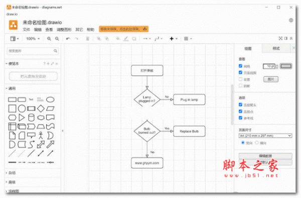Open the 100% zoom dropdown
301x198 pixels.
coord(33,39)
